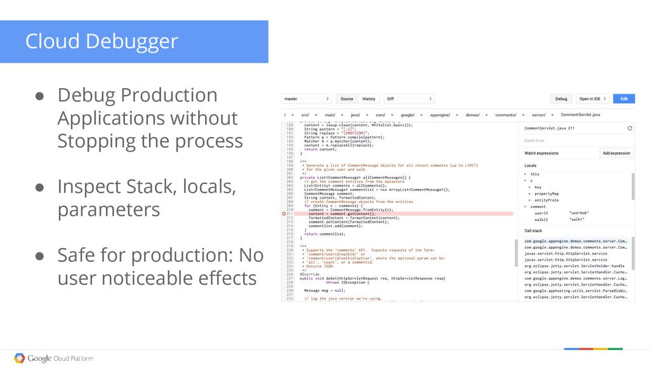Open the dropdown arrow next to appengine/
The height and width of the screenshot is (366, 650).
457,115
